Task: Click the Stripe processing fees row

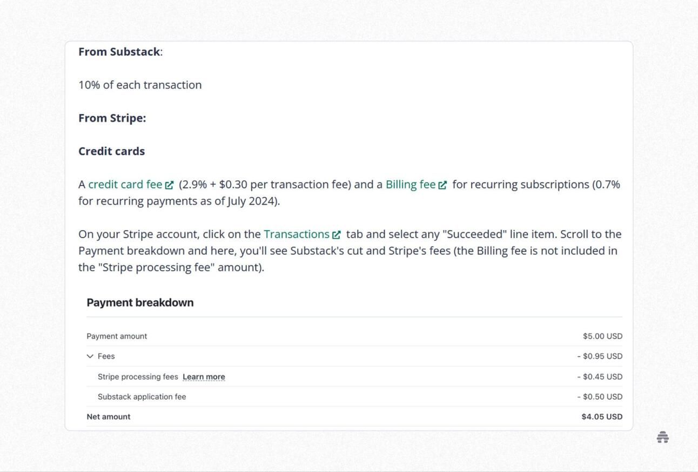Action: (x=354, y=376)
